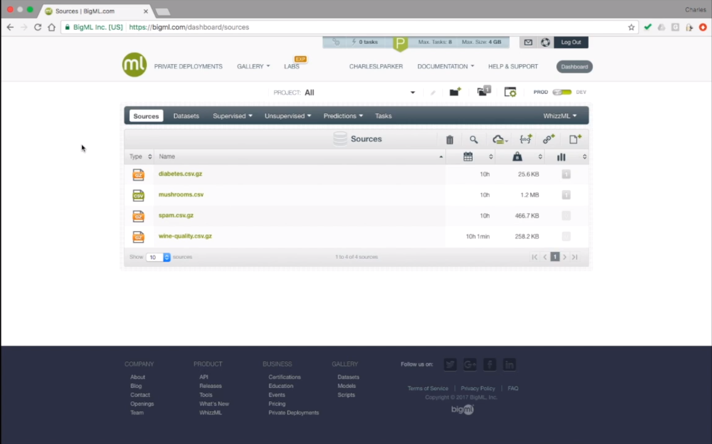The height and width of the screenshot is (444, 712).
Task: Click the Dashboard button
Action: [x=574, y=67]
